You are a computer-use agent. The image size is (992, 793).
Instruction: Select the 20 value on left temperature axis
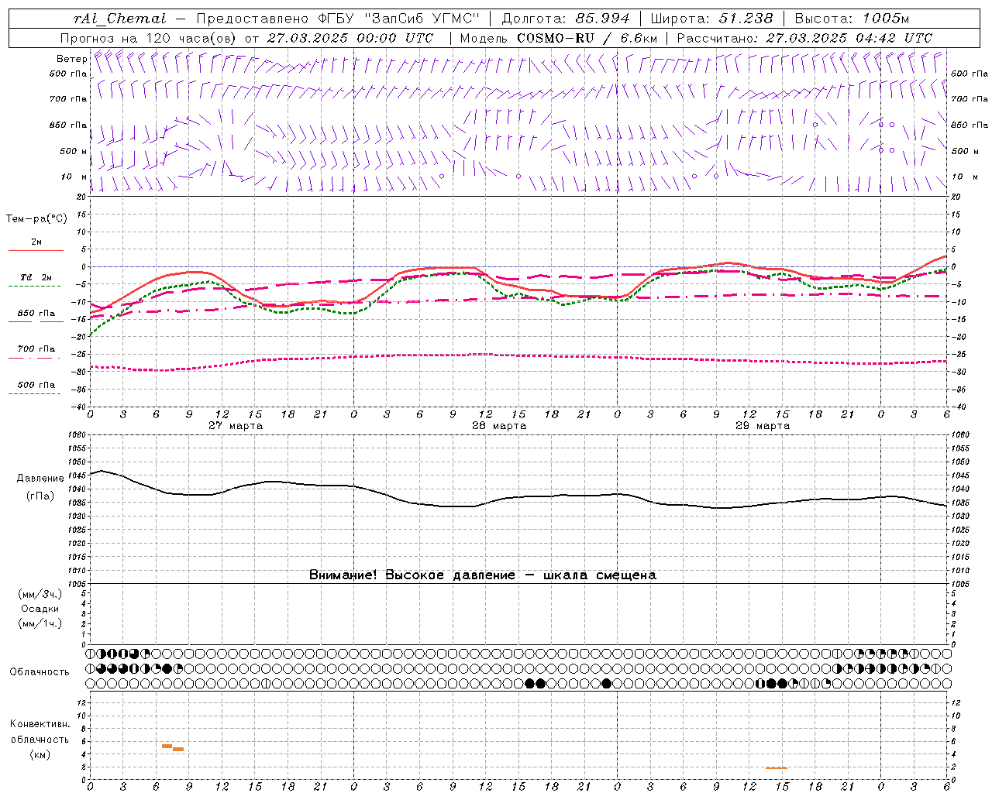click(x=82, y=197)
